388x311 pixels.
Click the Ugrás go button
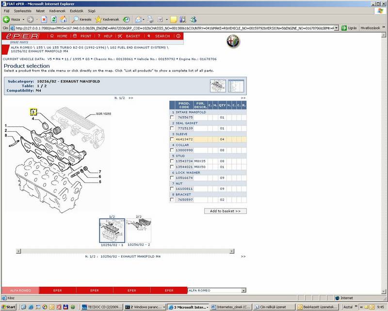pos(349,28)
